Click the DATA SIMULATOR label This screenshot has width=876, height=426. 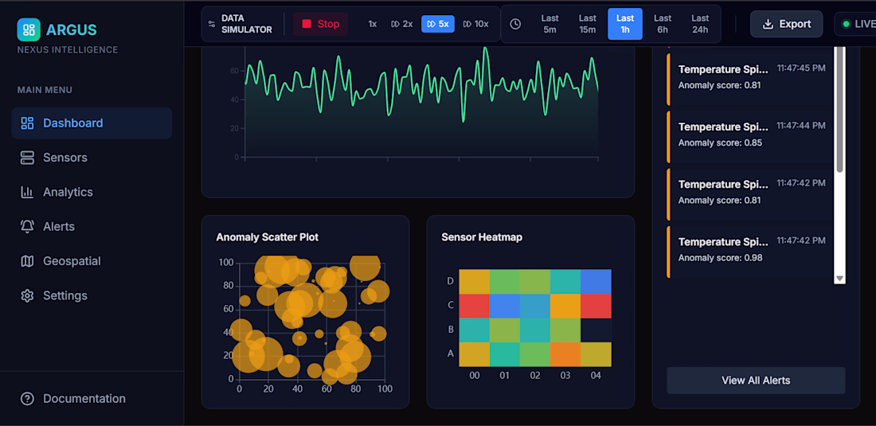pos(247,24)
